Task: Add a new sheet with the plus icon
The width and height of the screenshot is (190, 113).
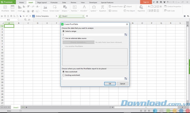Action: tap(26, 107)
